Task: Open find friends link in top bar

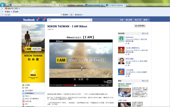Action: click(x=138, y=20)
